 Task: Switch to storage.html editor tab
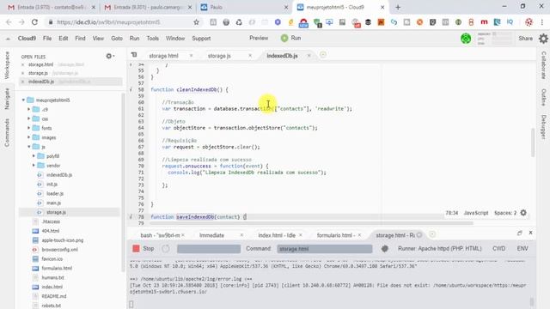tap(164, 56)
